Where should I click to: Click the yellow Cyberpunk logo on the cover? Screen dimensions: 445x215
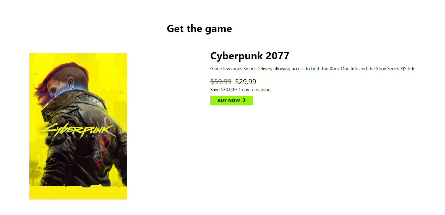79,131
